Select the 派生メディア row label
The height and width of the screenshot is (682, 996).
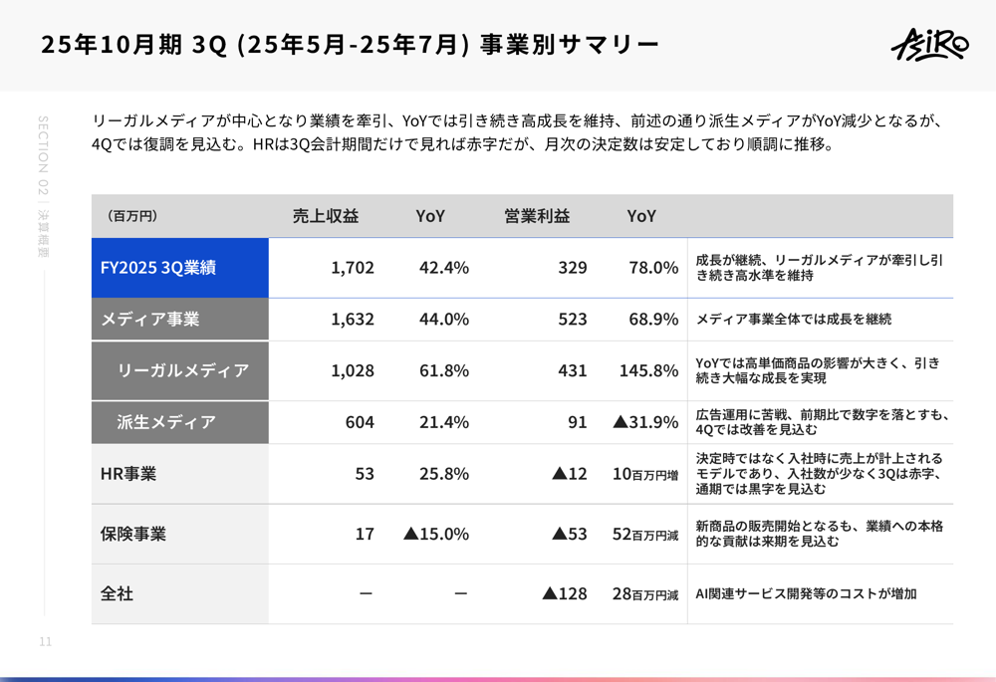coord(166,422)
